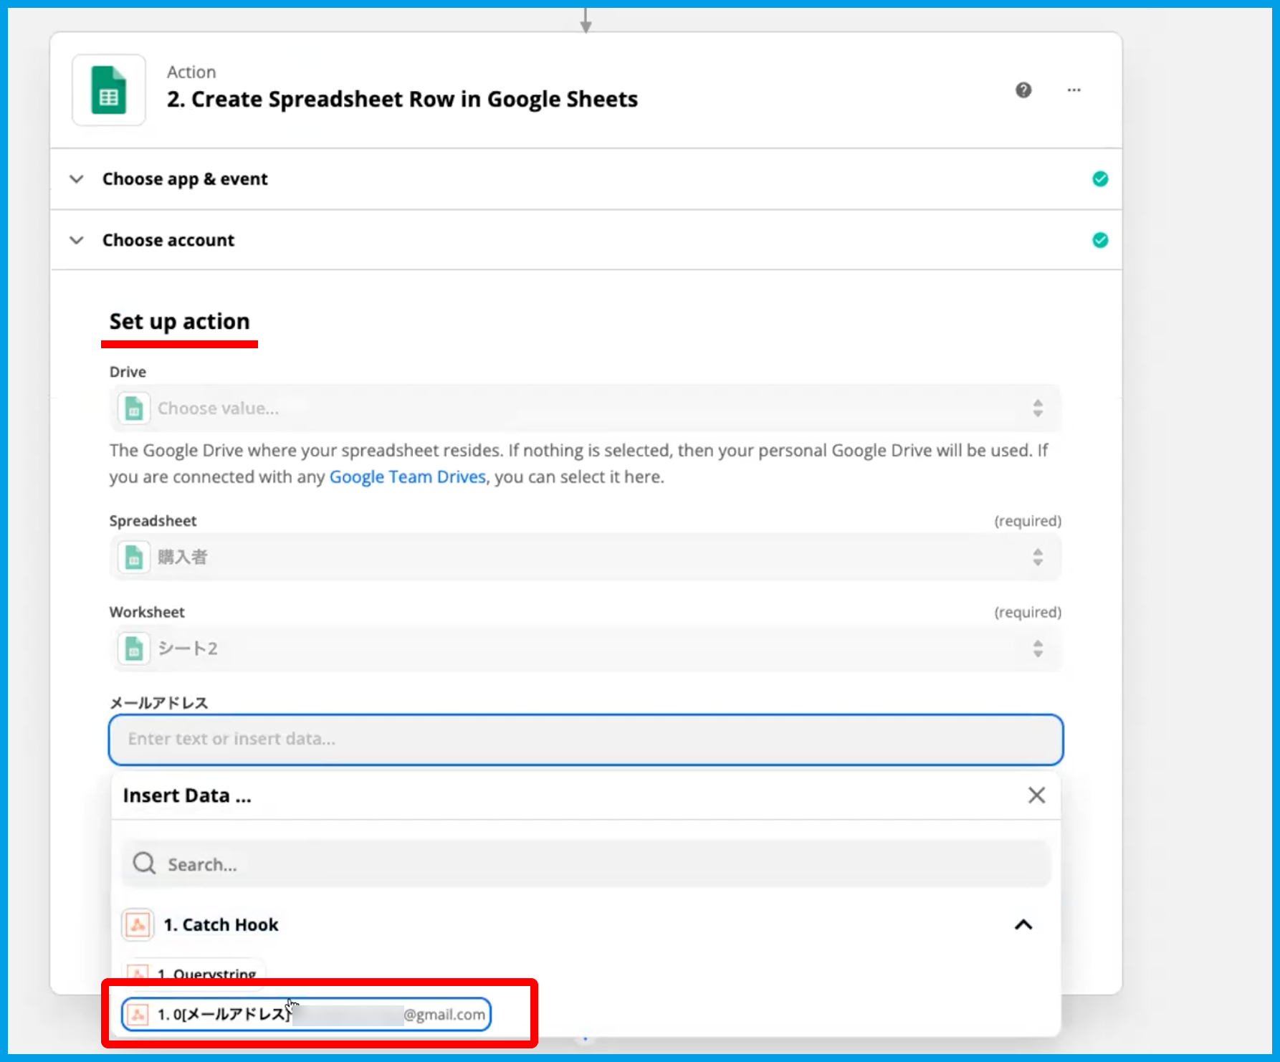Select the 0[メールアドレス] gmail data item

click(x=307, y=1014)
